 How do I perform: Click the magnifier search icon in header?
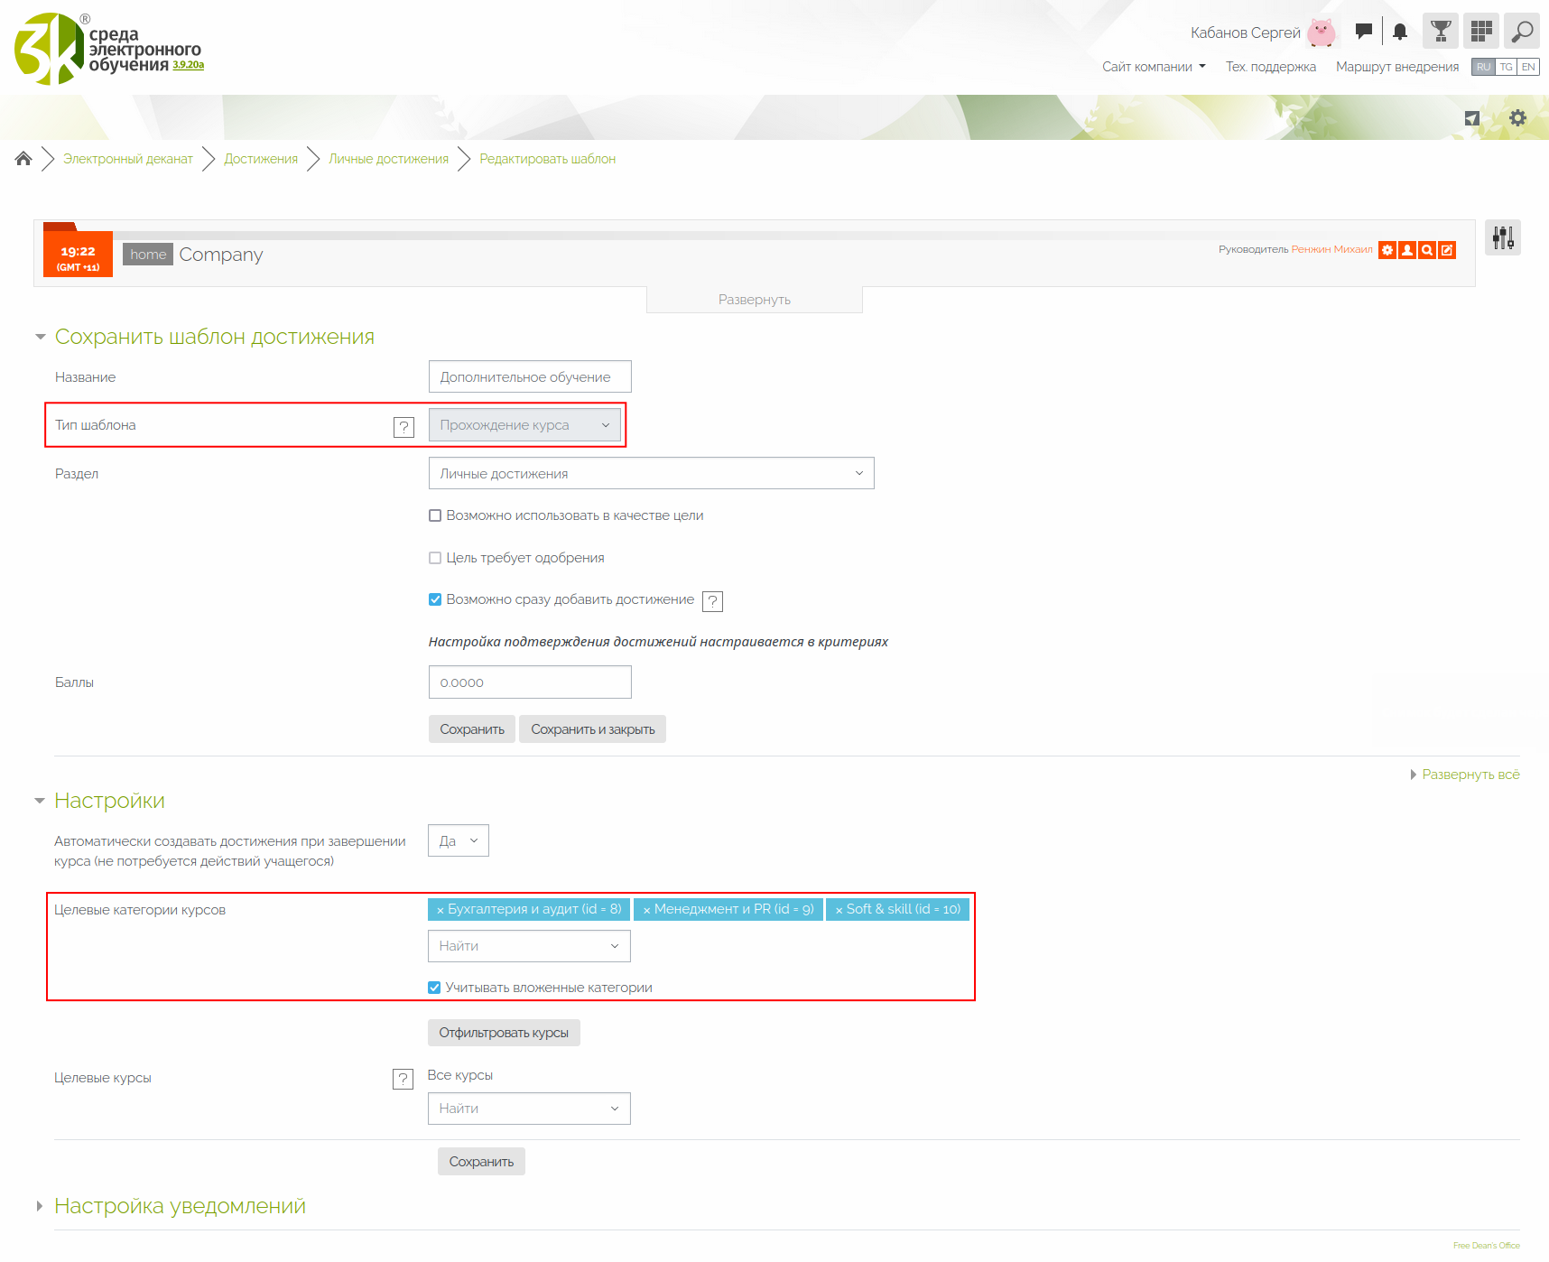click(x=1522, y=32)
